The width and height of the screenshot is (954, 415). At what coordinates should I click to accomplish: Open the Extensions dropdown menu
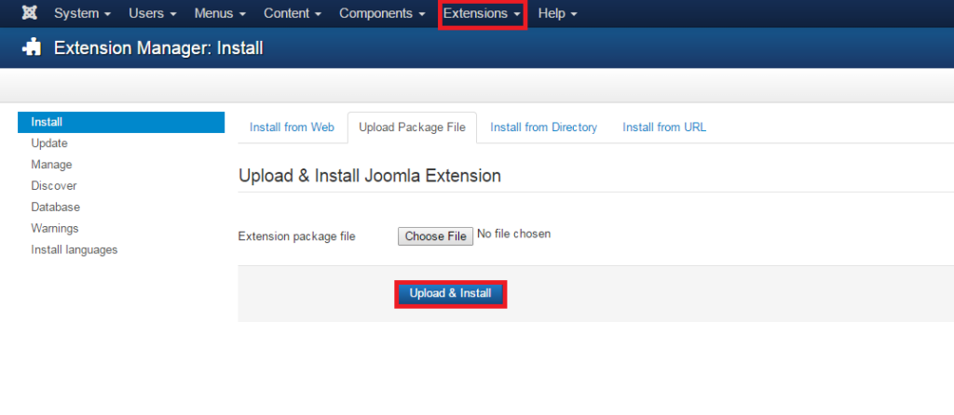(x=482, y=13)
